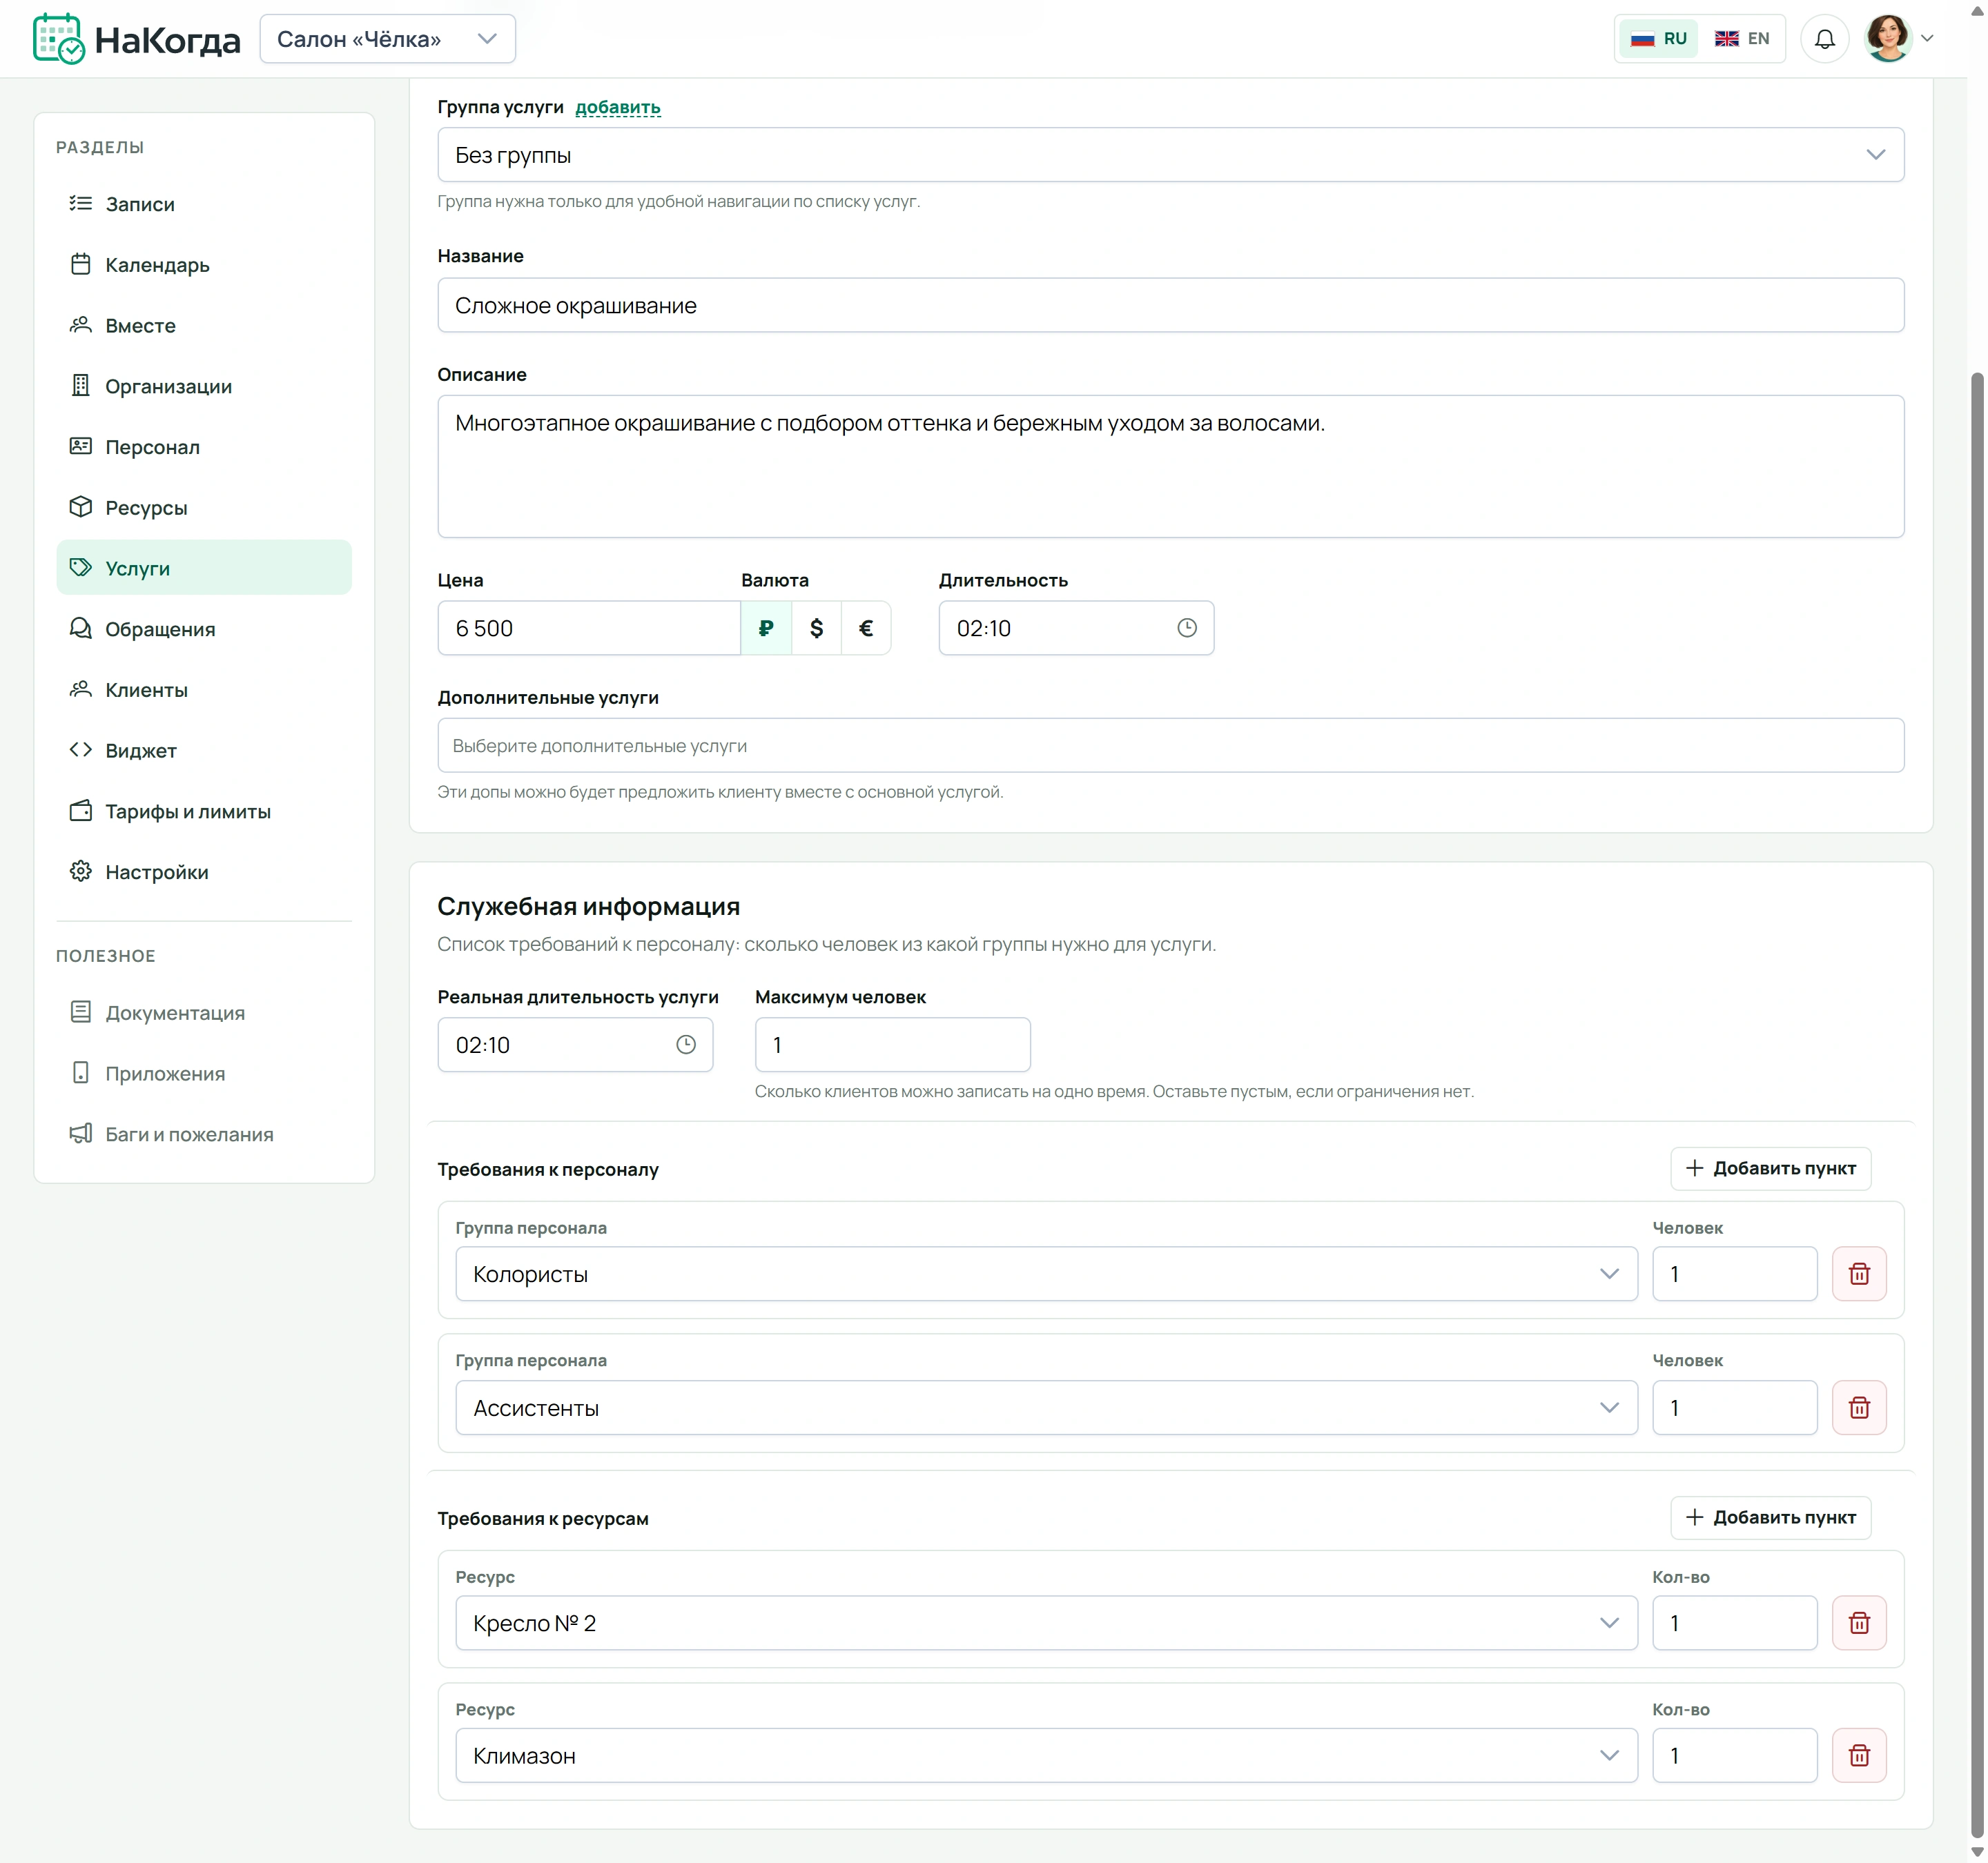
Task: Click the Дополнительные услуги selector field
Action: (1170, 745)
